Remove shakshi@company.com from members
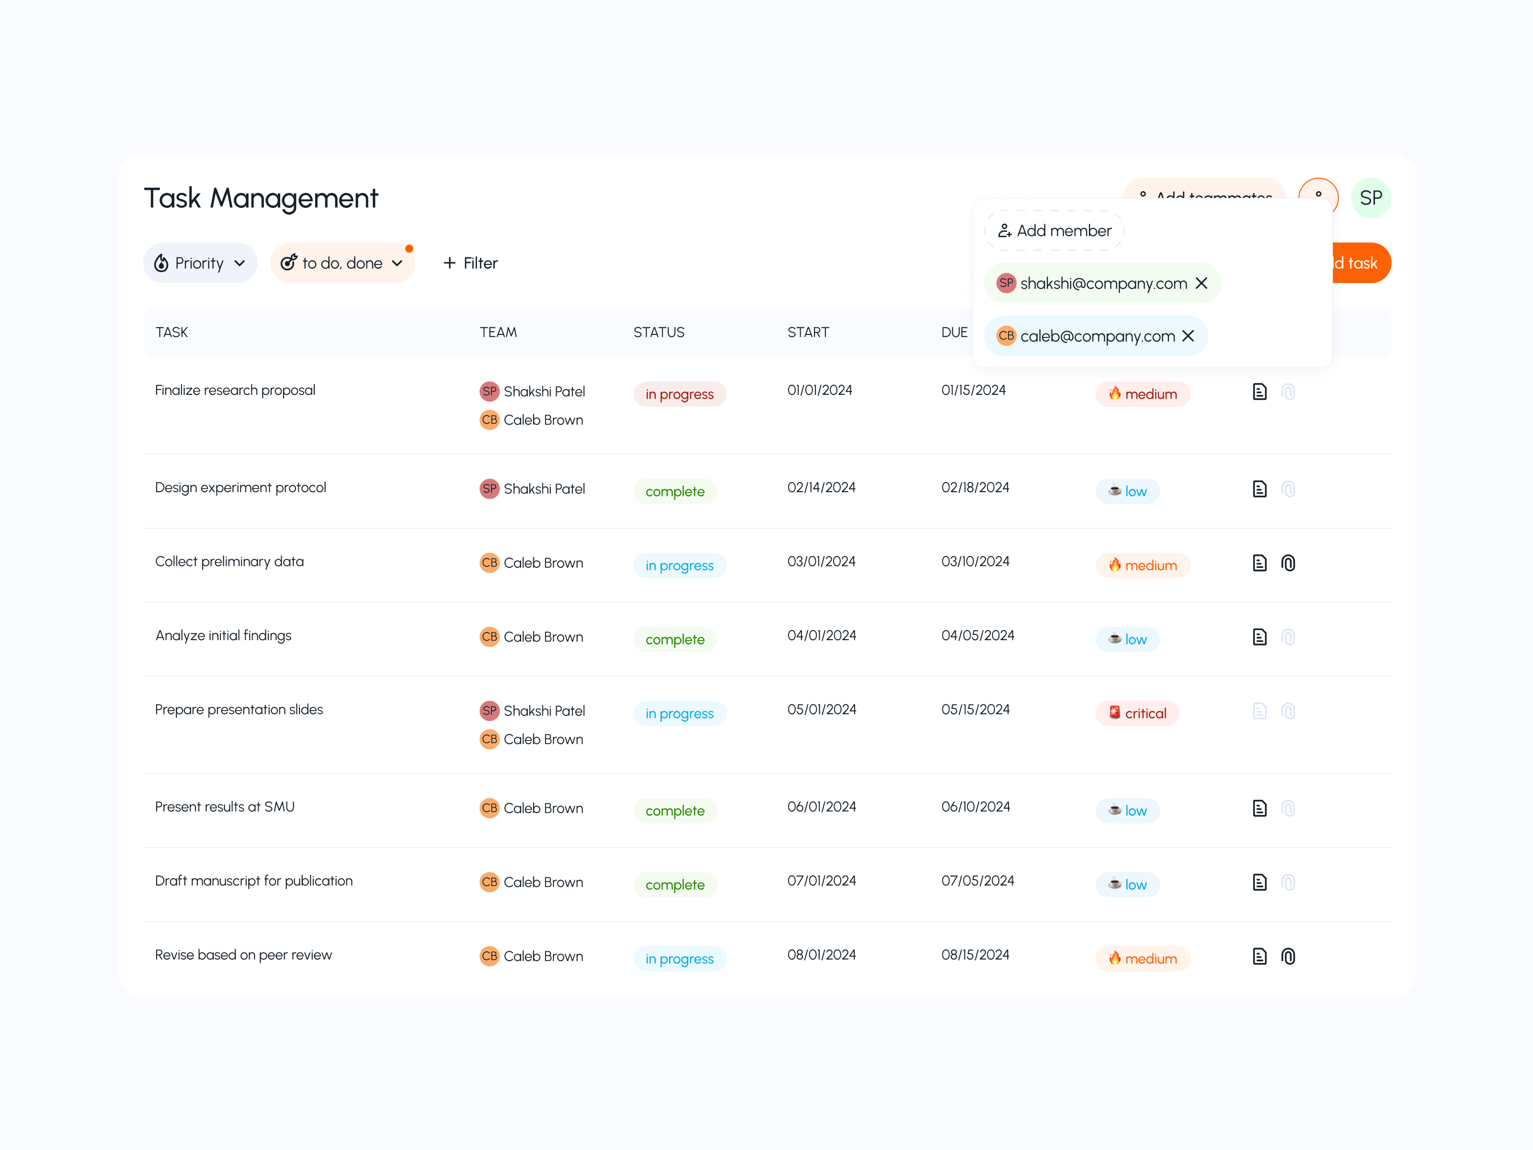Image resolution: width=1533 pixels, height=1150 pixels. pos(1201,283)
